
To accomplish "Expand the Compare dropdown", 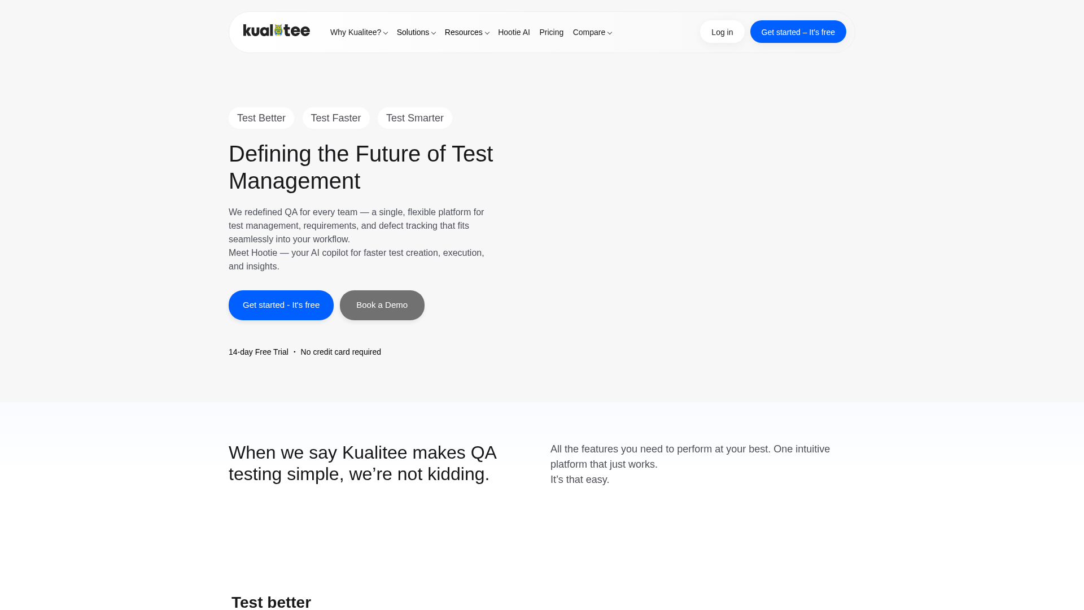I will 589,32.
